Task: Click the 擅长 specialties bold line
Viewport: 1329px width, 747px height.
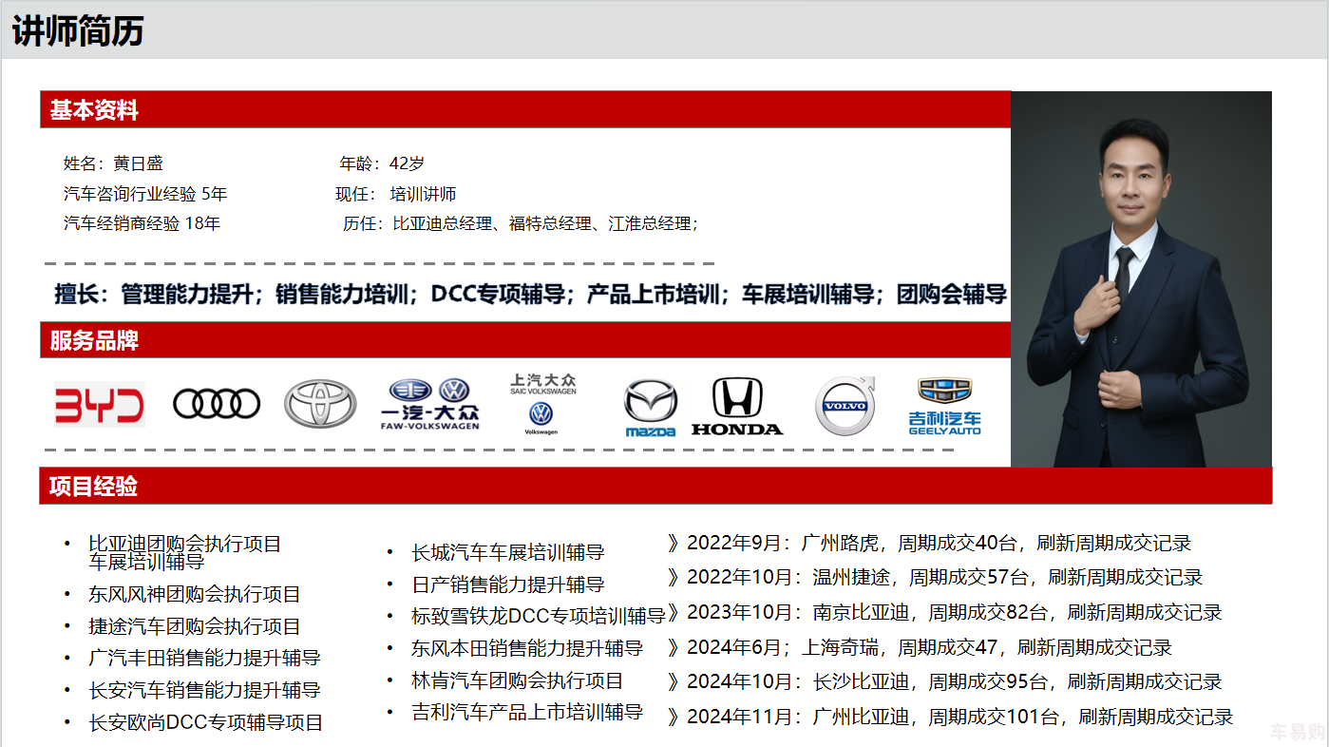Action: tap(530, 294)
